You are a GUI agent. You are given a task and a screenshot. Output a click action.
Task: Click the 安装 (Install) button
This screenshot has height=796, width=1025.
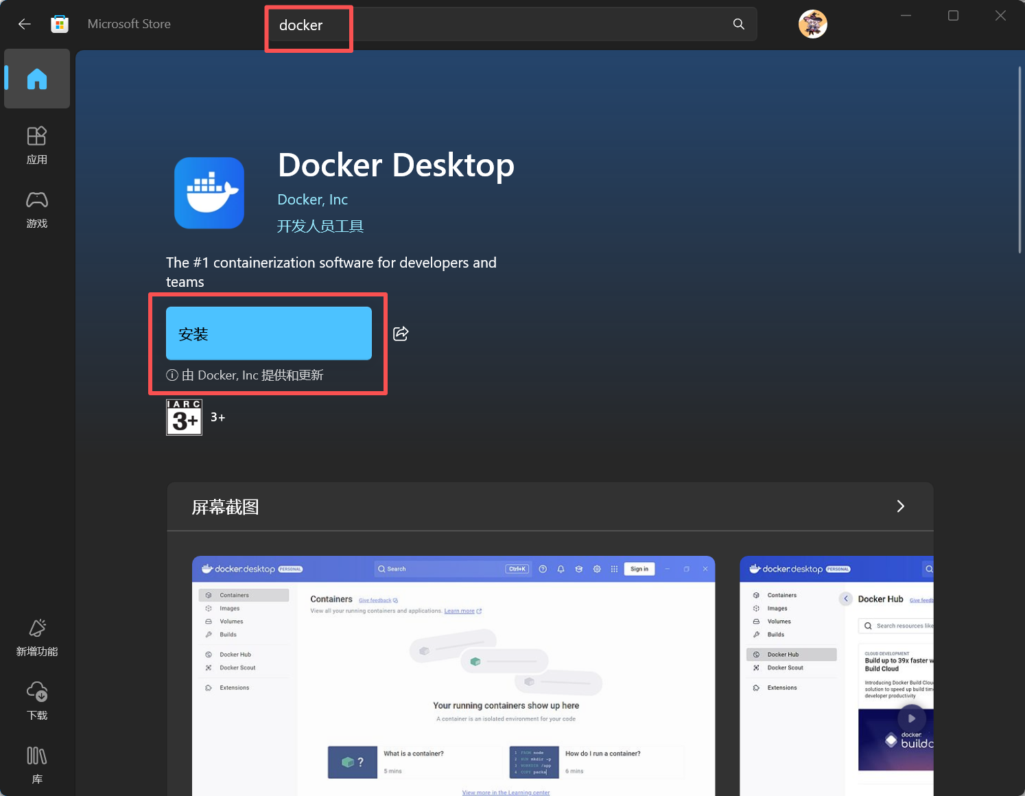pos(268,333)
